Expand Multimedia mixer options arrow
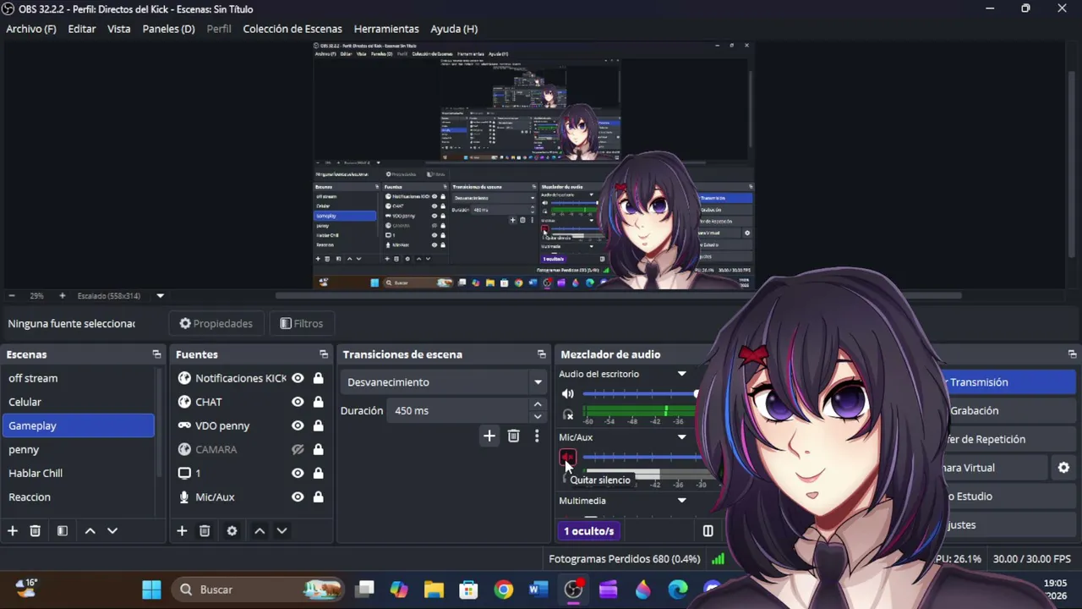The height and width of the screenshot is (609, 1082). 682,501
